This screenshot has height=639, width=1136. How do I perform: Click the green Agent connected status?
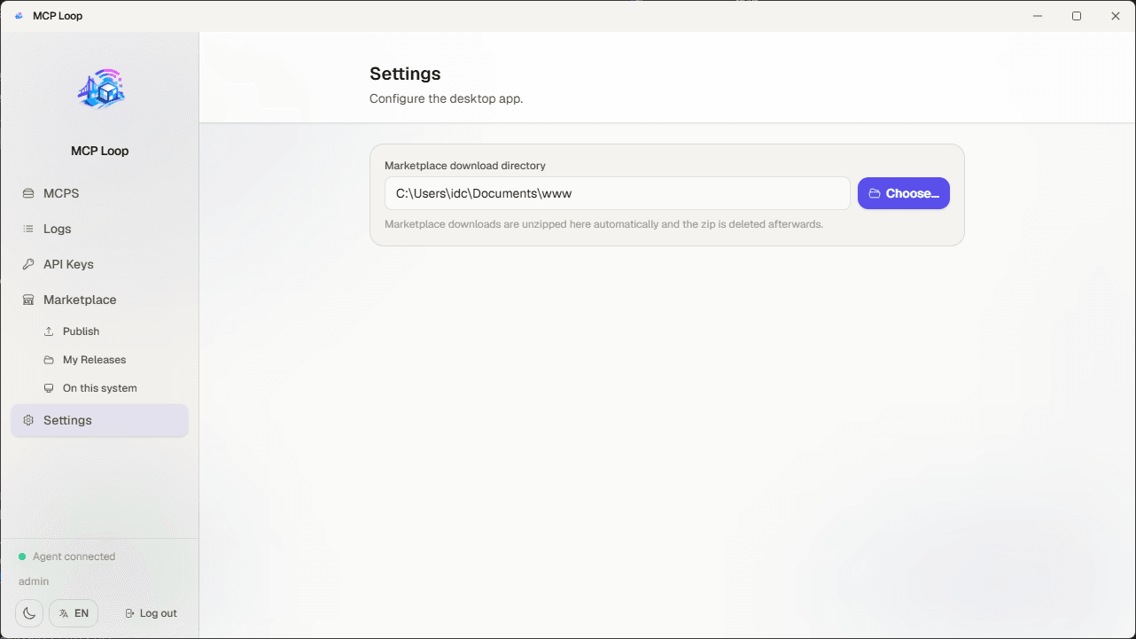tap(67, 557)
